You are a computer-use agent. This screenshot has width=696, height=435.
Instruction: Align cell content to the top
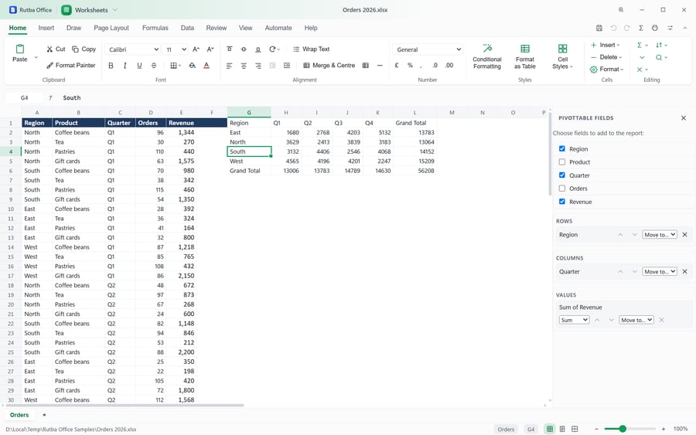point(229,49)
